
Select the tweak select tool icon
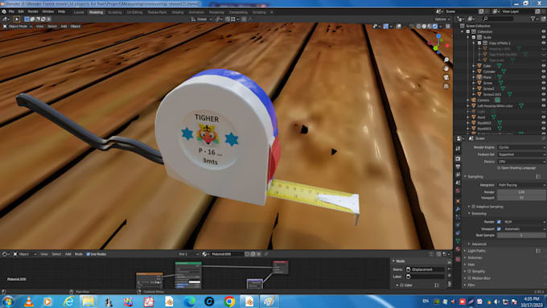(16, 19)
